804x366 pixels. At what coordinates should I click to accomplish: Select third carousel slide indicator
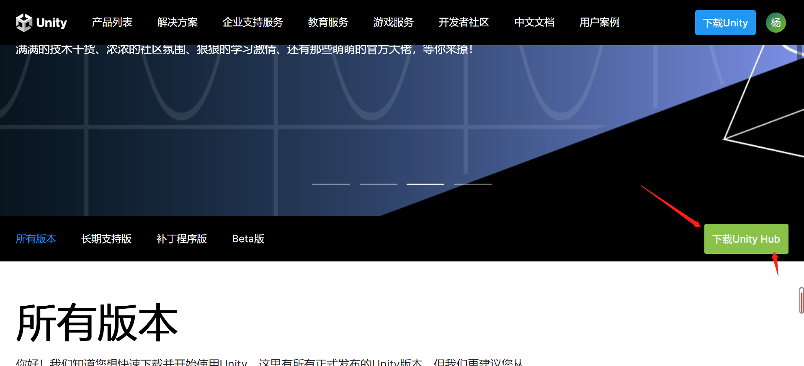pyautogui.click(x=425, y=184)
